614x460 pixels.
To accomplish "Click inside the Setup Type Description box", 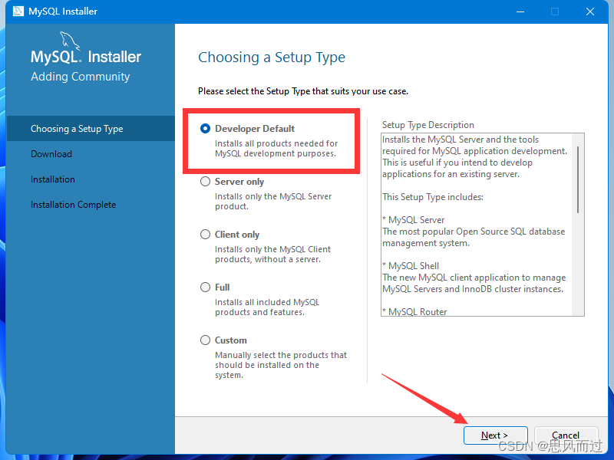I will (483, 225).
